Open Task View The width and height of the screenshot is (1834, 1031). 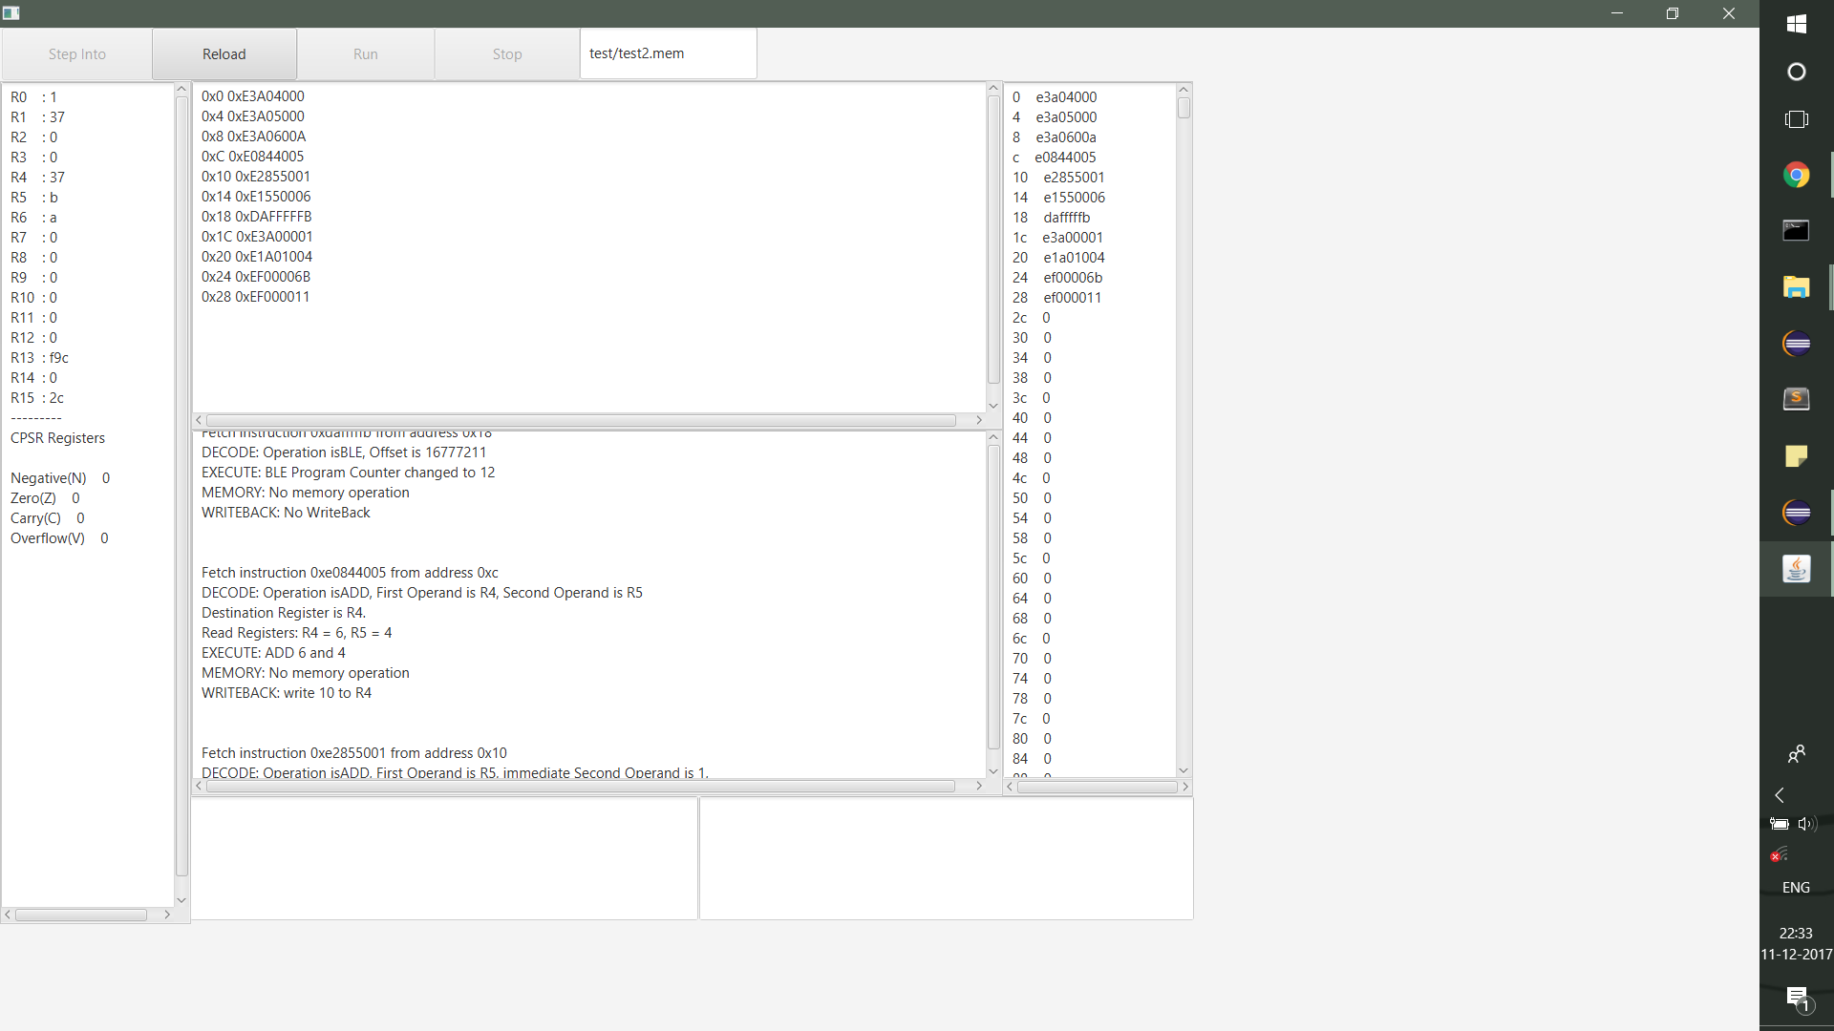click(x=1797, y=118)
